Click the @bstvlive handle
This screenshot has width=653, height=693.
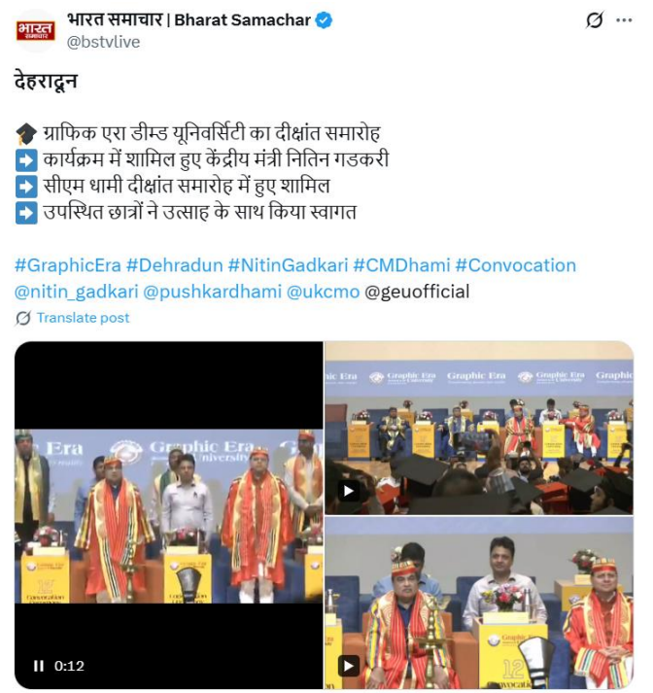pyautogui.click(x=103, y=42)
